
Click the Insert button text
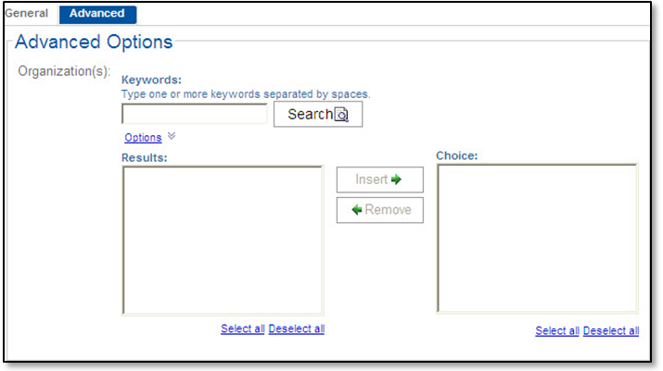(371, 179)
